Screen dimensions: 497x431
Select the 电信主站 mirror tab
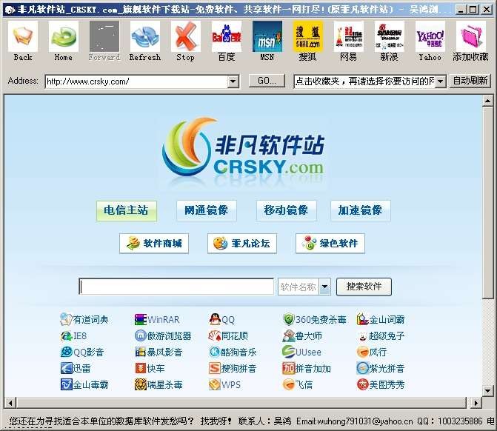127,210
